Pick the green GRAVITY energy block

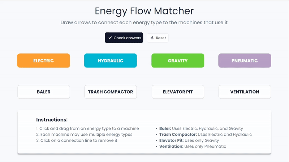pyautogui.click(x=178, y=61)
